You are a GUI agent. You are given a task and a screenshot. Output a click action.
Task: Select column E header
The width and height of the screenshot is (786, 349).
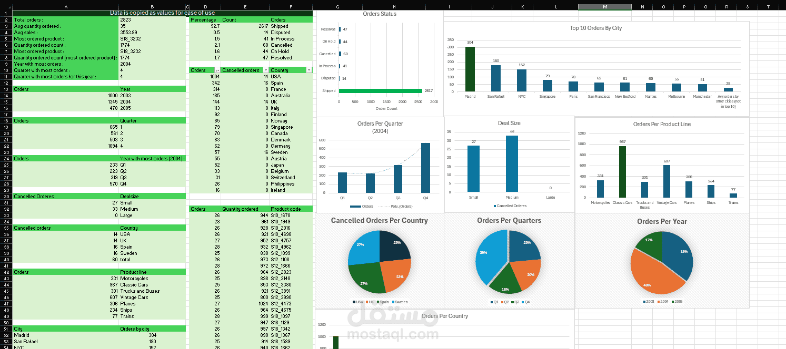[245, 7]
